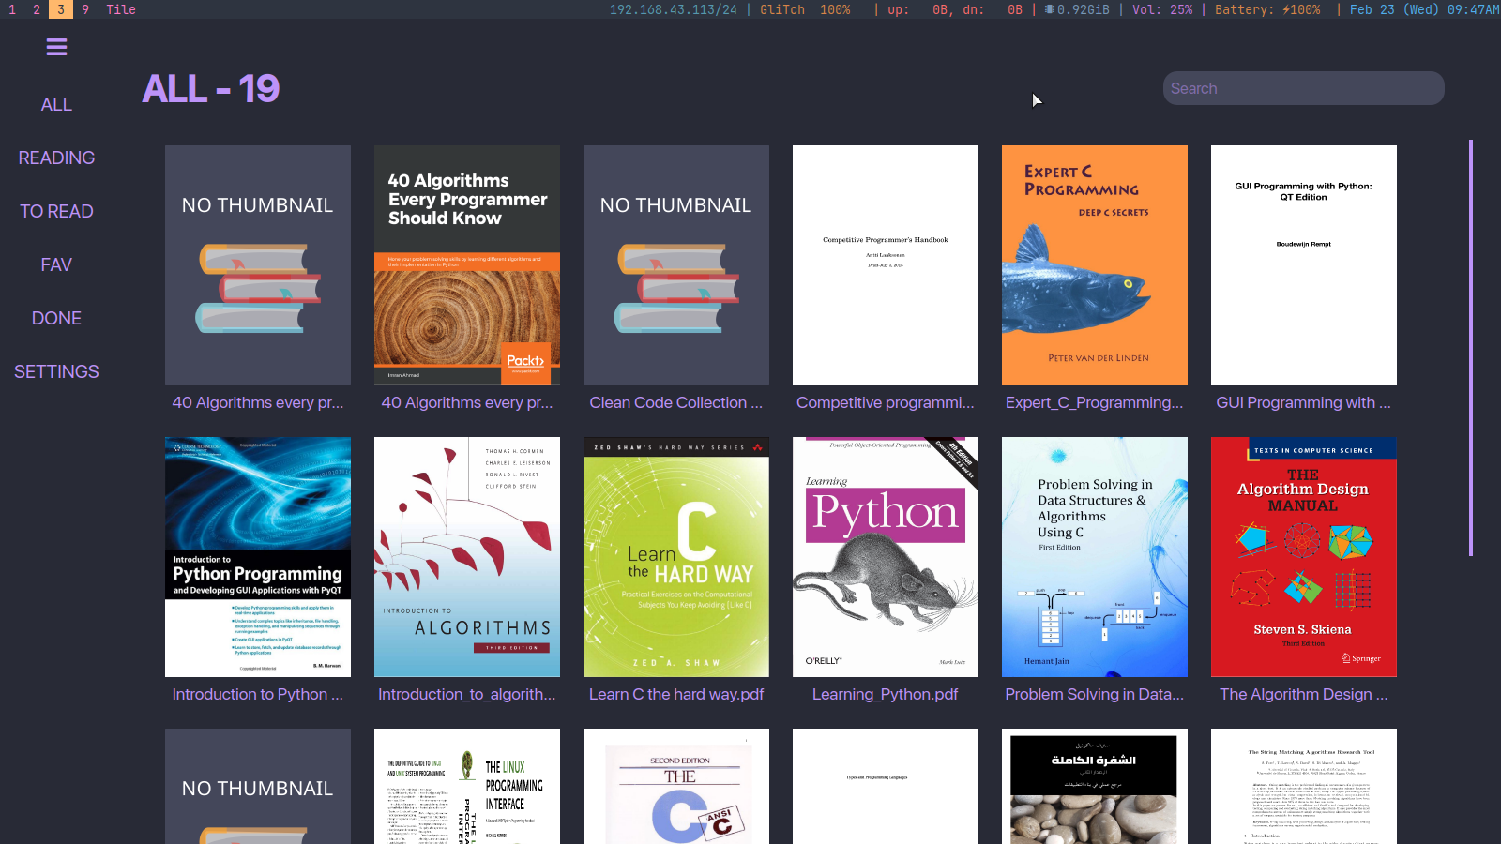The height and width of the screenshot is (844, 1501).
Task: Open Introduction to Python Programming cover
Action: pos(258,557)
